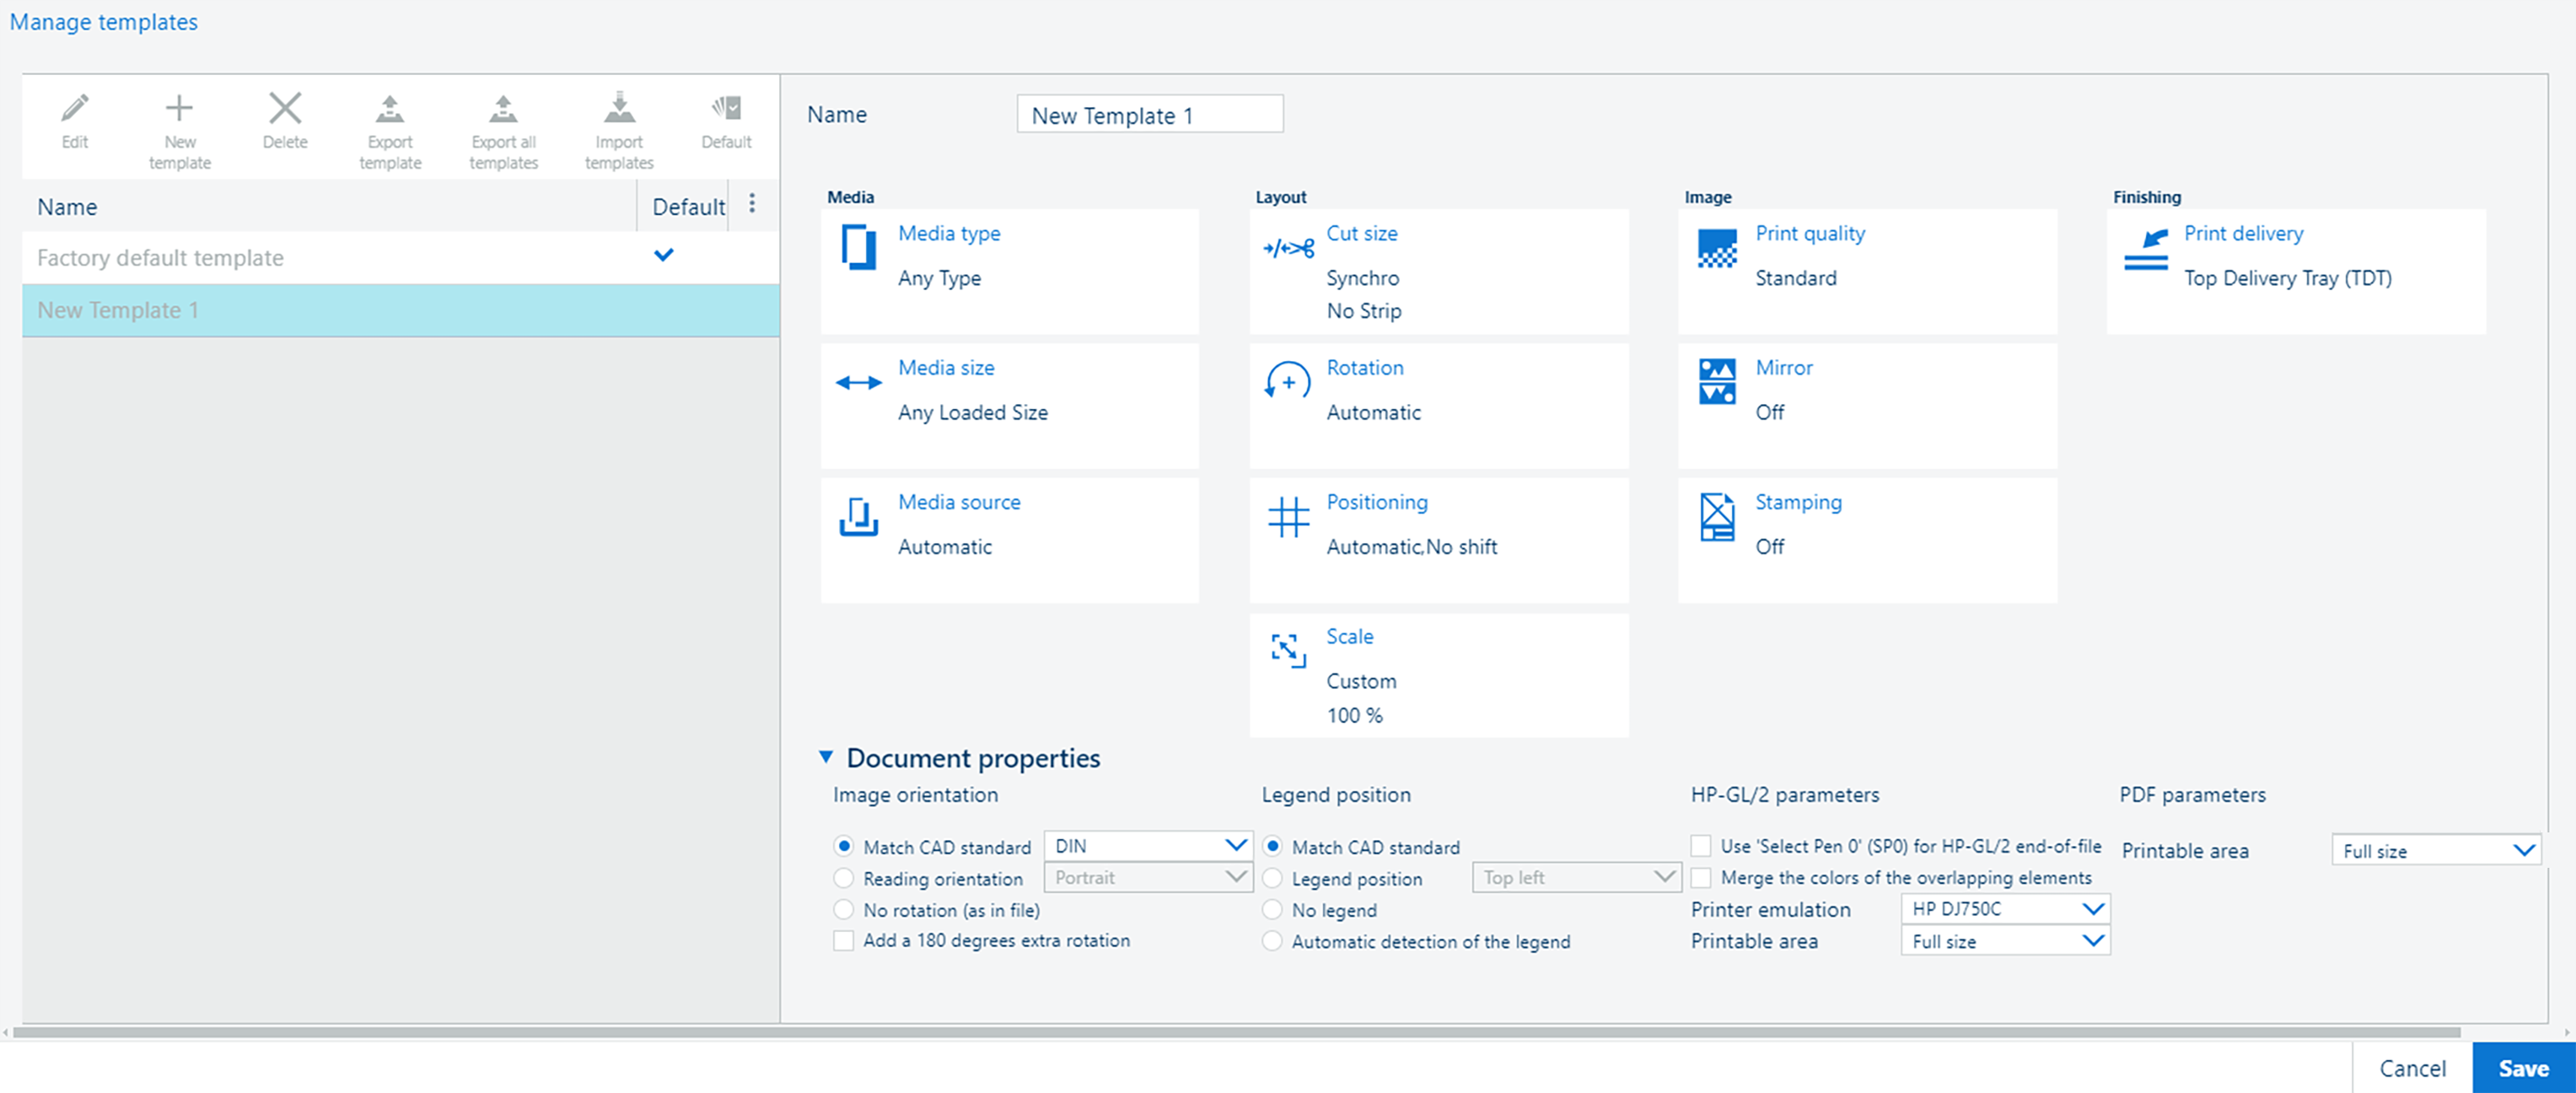The height and width of the screenshot is (1093, 2576).
Task: Select the No legend radio option
Action: point(1272,910)
